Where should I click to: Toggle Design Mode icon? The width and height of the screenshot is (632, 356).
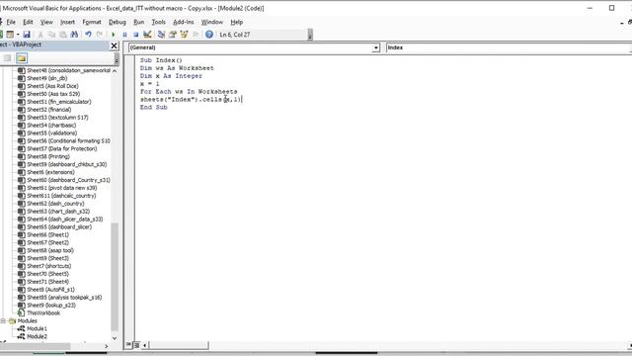(x=147, y=35)
